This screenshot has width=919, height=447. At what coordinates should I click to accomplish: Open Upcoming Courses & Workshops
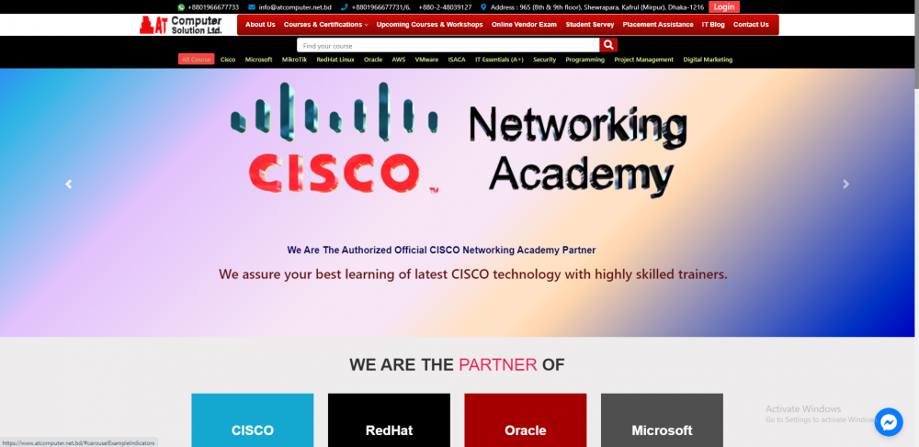click(429, 25)
